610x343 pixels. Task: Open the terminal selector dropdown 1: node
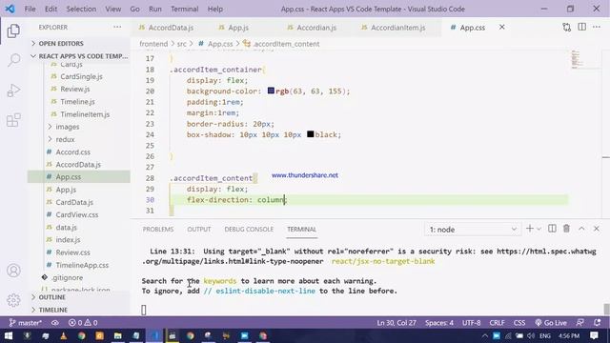click(473, 230)
